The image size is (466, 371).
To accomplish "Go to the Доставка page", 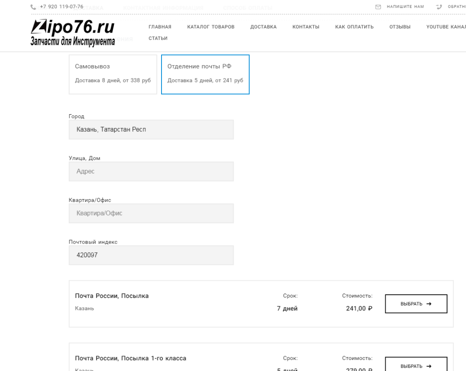I will click(263, 27).
